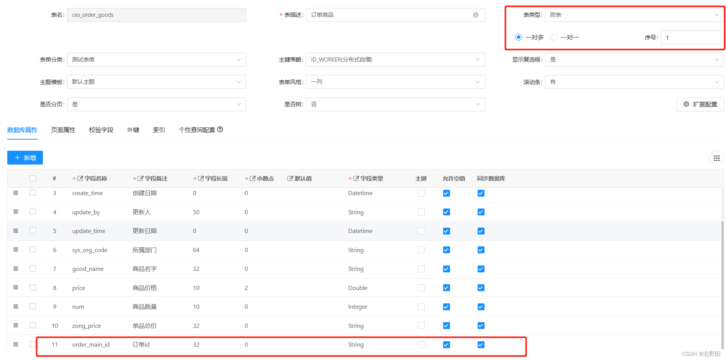Image resolution: width=726 pixels, height=360 pixels.
Task: Click the clear icon in the 表描述 field
Action: (475, 15)
